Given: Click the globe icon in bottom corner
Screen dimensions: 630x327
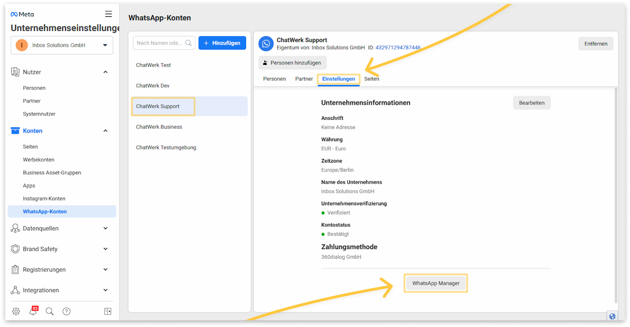Looking at the screenshot, I should pyautogui.click(x=612, y=316).
